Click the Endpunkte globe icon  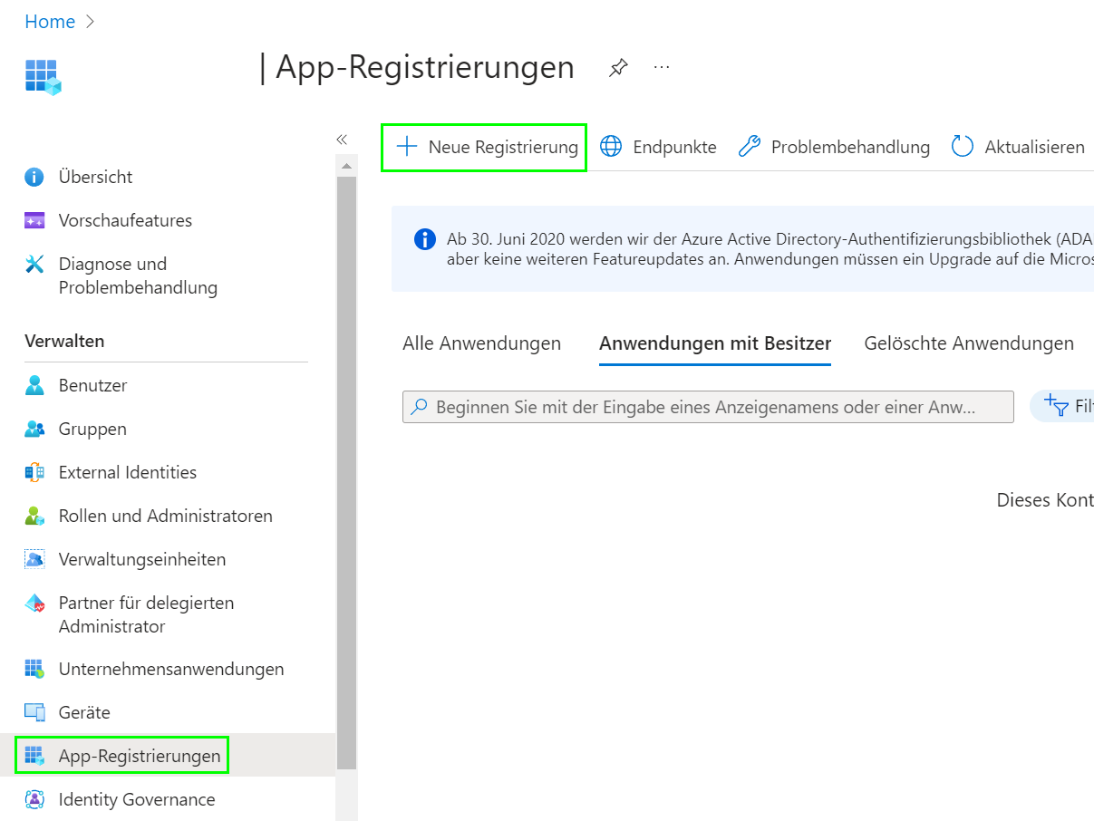(612, 147)
